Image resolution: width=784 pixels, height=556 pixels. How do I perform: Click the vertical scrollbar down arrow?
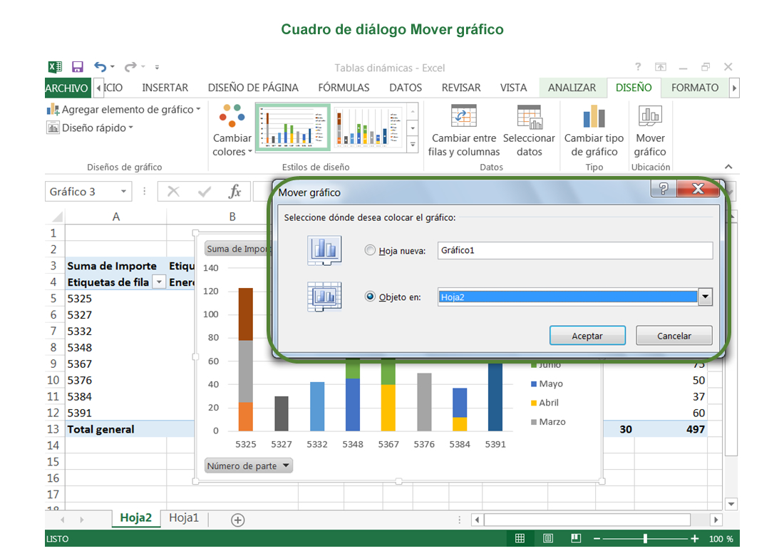(x=731, y=504)
